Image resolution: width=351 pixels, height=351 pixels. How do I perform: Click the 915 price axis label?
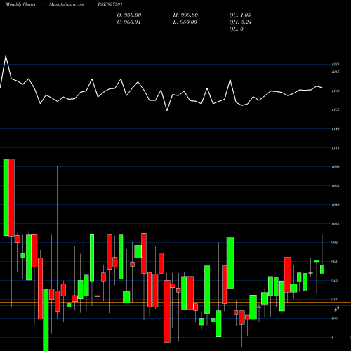click(335, 300)
